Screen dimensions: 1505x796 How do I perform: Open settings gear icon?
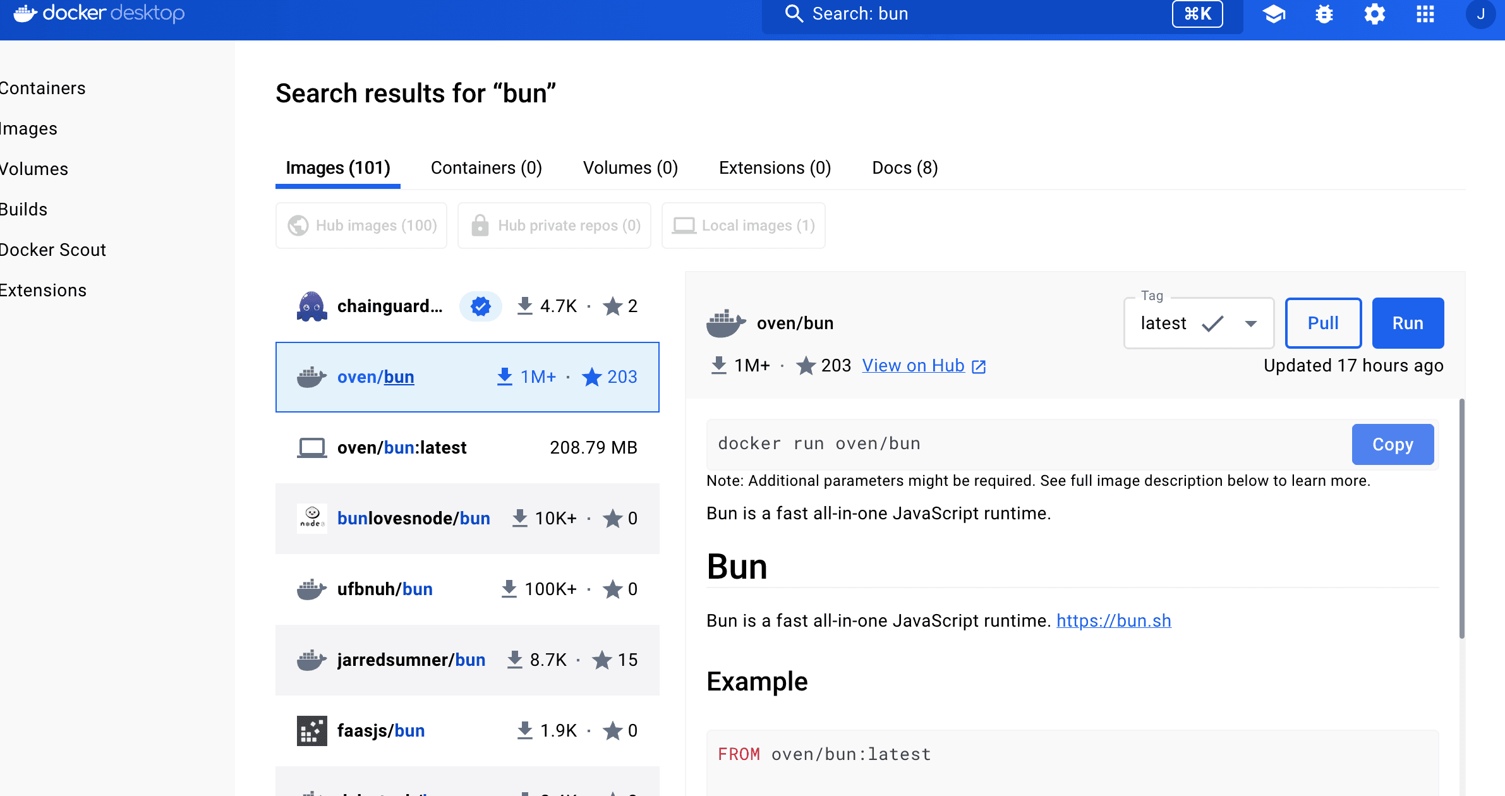coord(1374,14)
